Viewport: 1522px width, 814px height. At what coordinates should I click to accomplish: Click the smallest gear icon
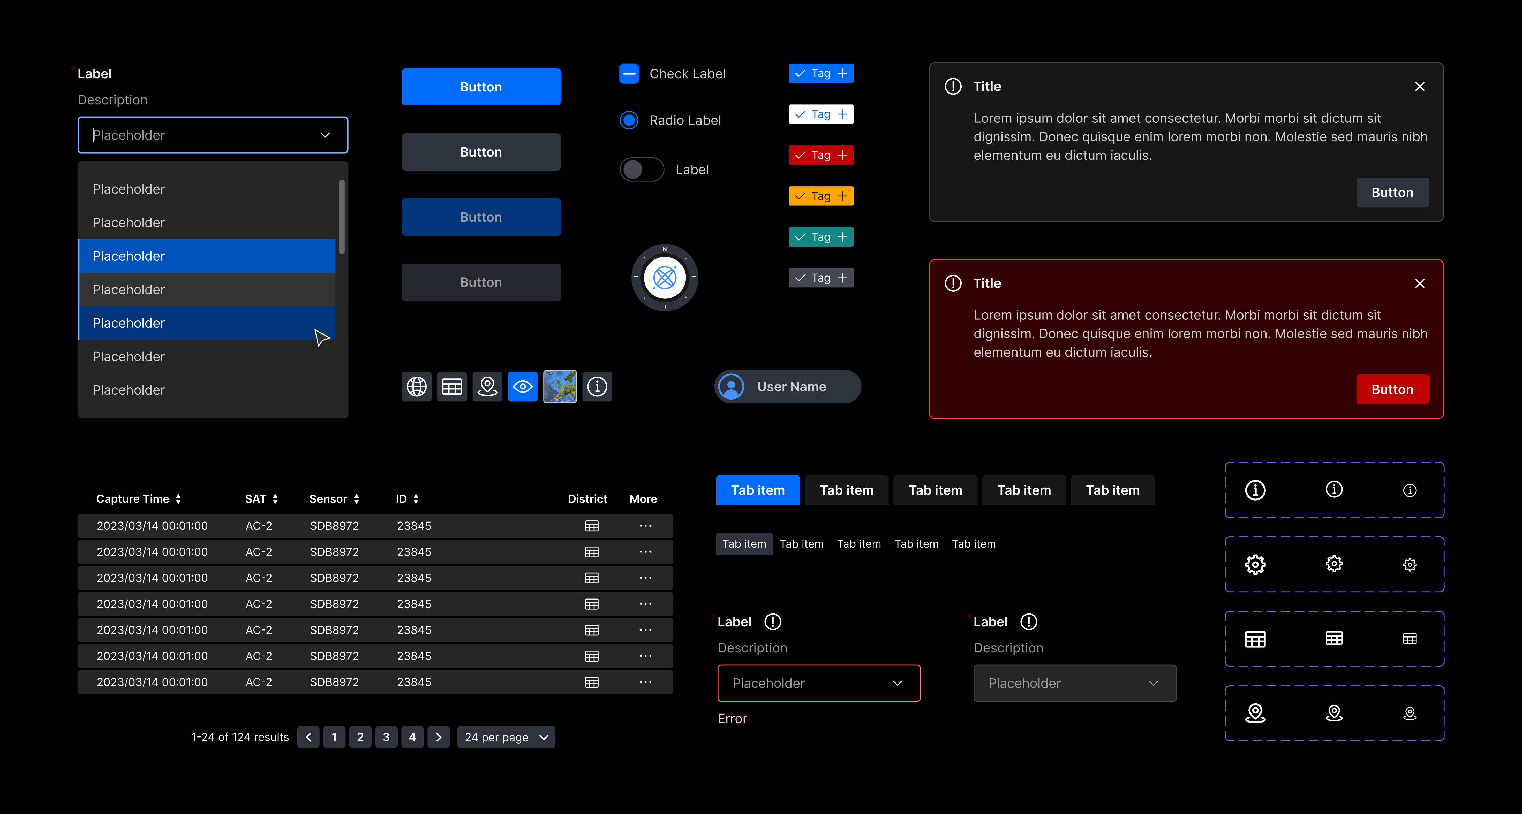(1410, 565)
